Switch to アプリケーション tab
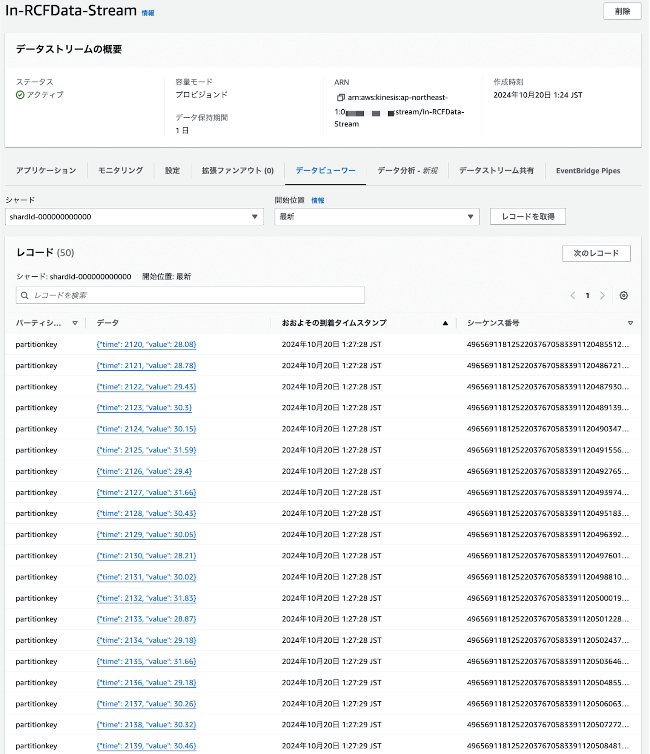 pos(46,171)
